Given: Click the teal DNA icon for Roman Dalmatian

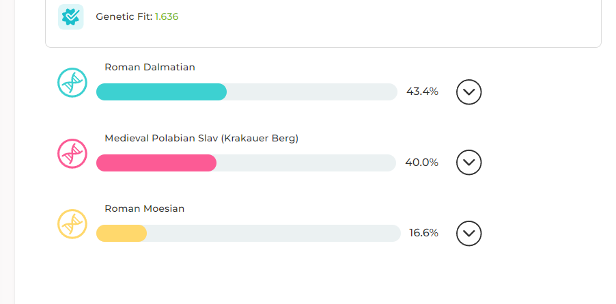Looking at the screenshot, I should coord(72,83).
